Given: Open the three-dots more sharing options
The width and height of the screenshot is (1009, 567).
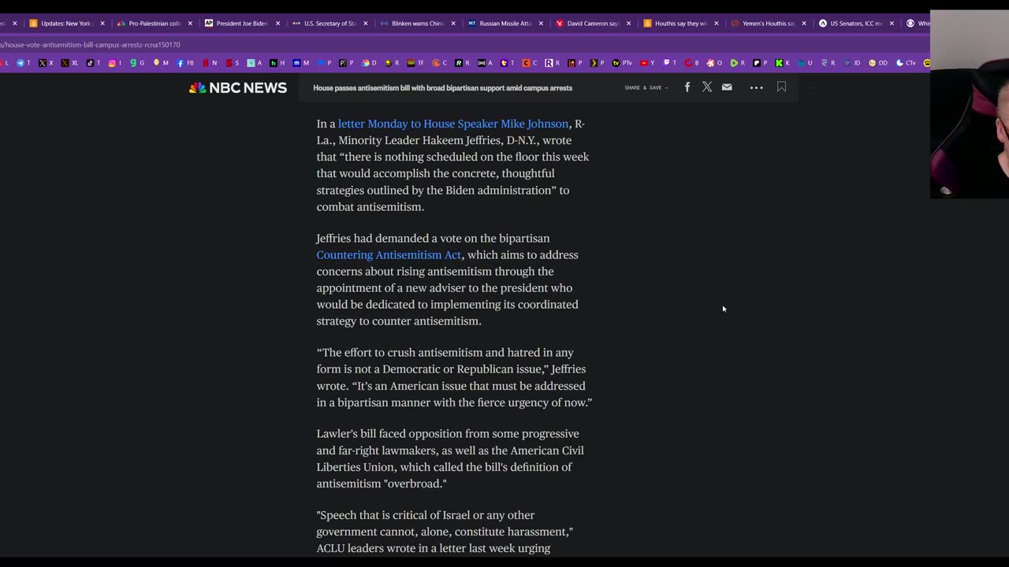Looking at the screenshot, I should coord(756,87).
